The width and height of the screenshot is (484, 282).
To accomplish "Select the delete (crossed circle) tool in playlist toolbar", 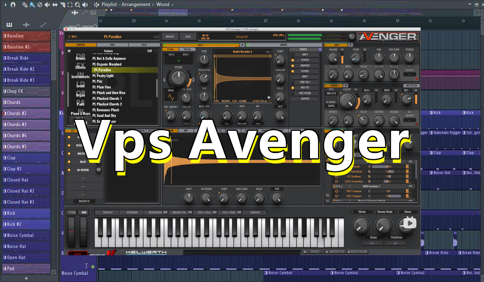I will [40, 5].
